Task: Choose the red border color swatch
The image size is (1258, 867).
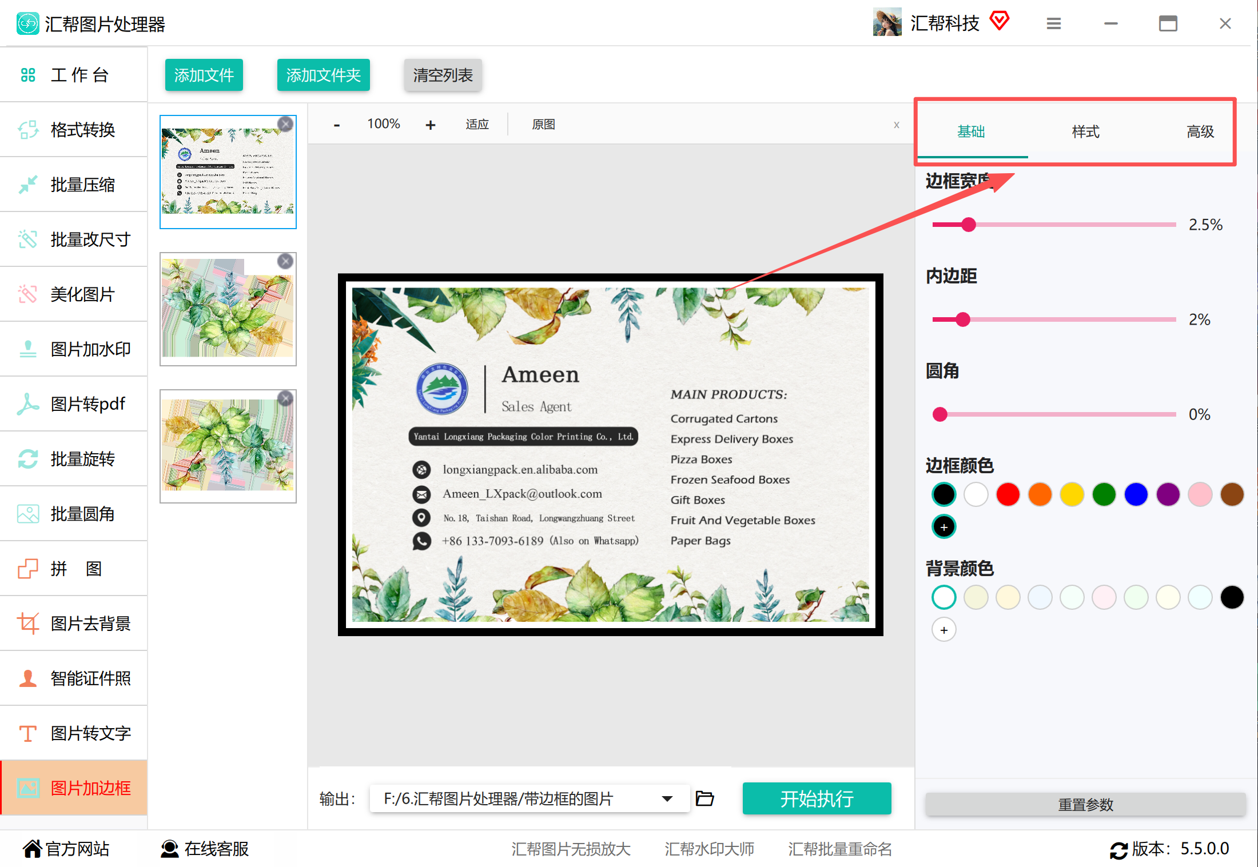Action: point(1008,494)
